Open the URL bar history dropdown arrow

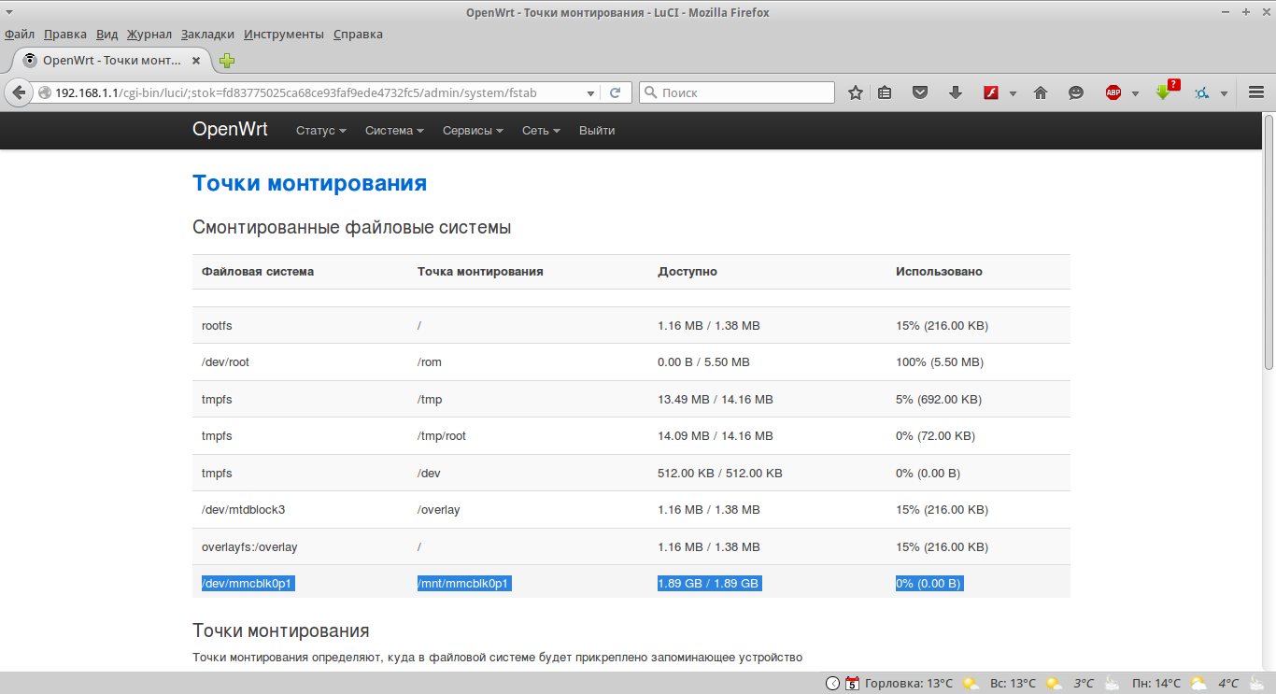590,92
